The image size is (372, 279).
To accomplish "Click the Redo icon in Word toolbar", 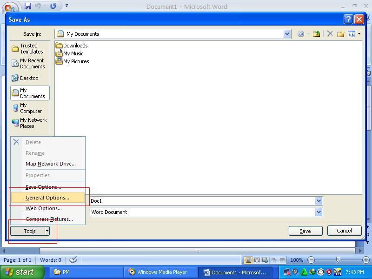I will click(x=53, y=6).
